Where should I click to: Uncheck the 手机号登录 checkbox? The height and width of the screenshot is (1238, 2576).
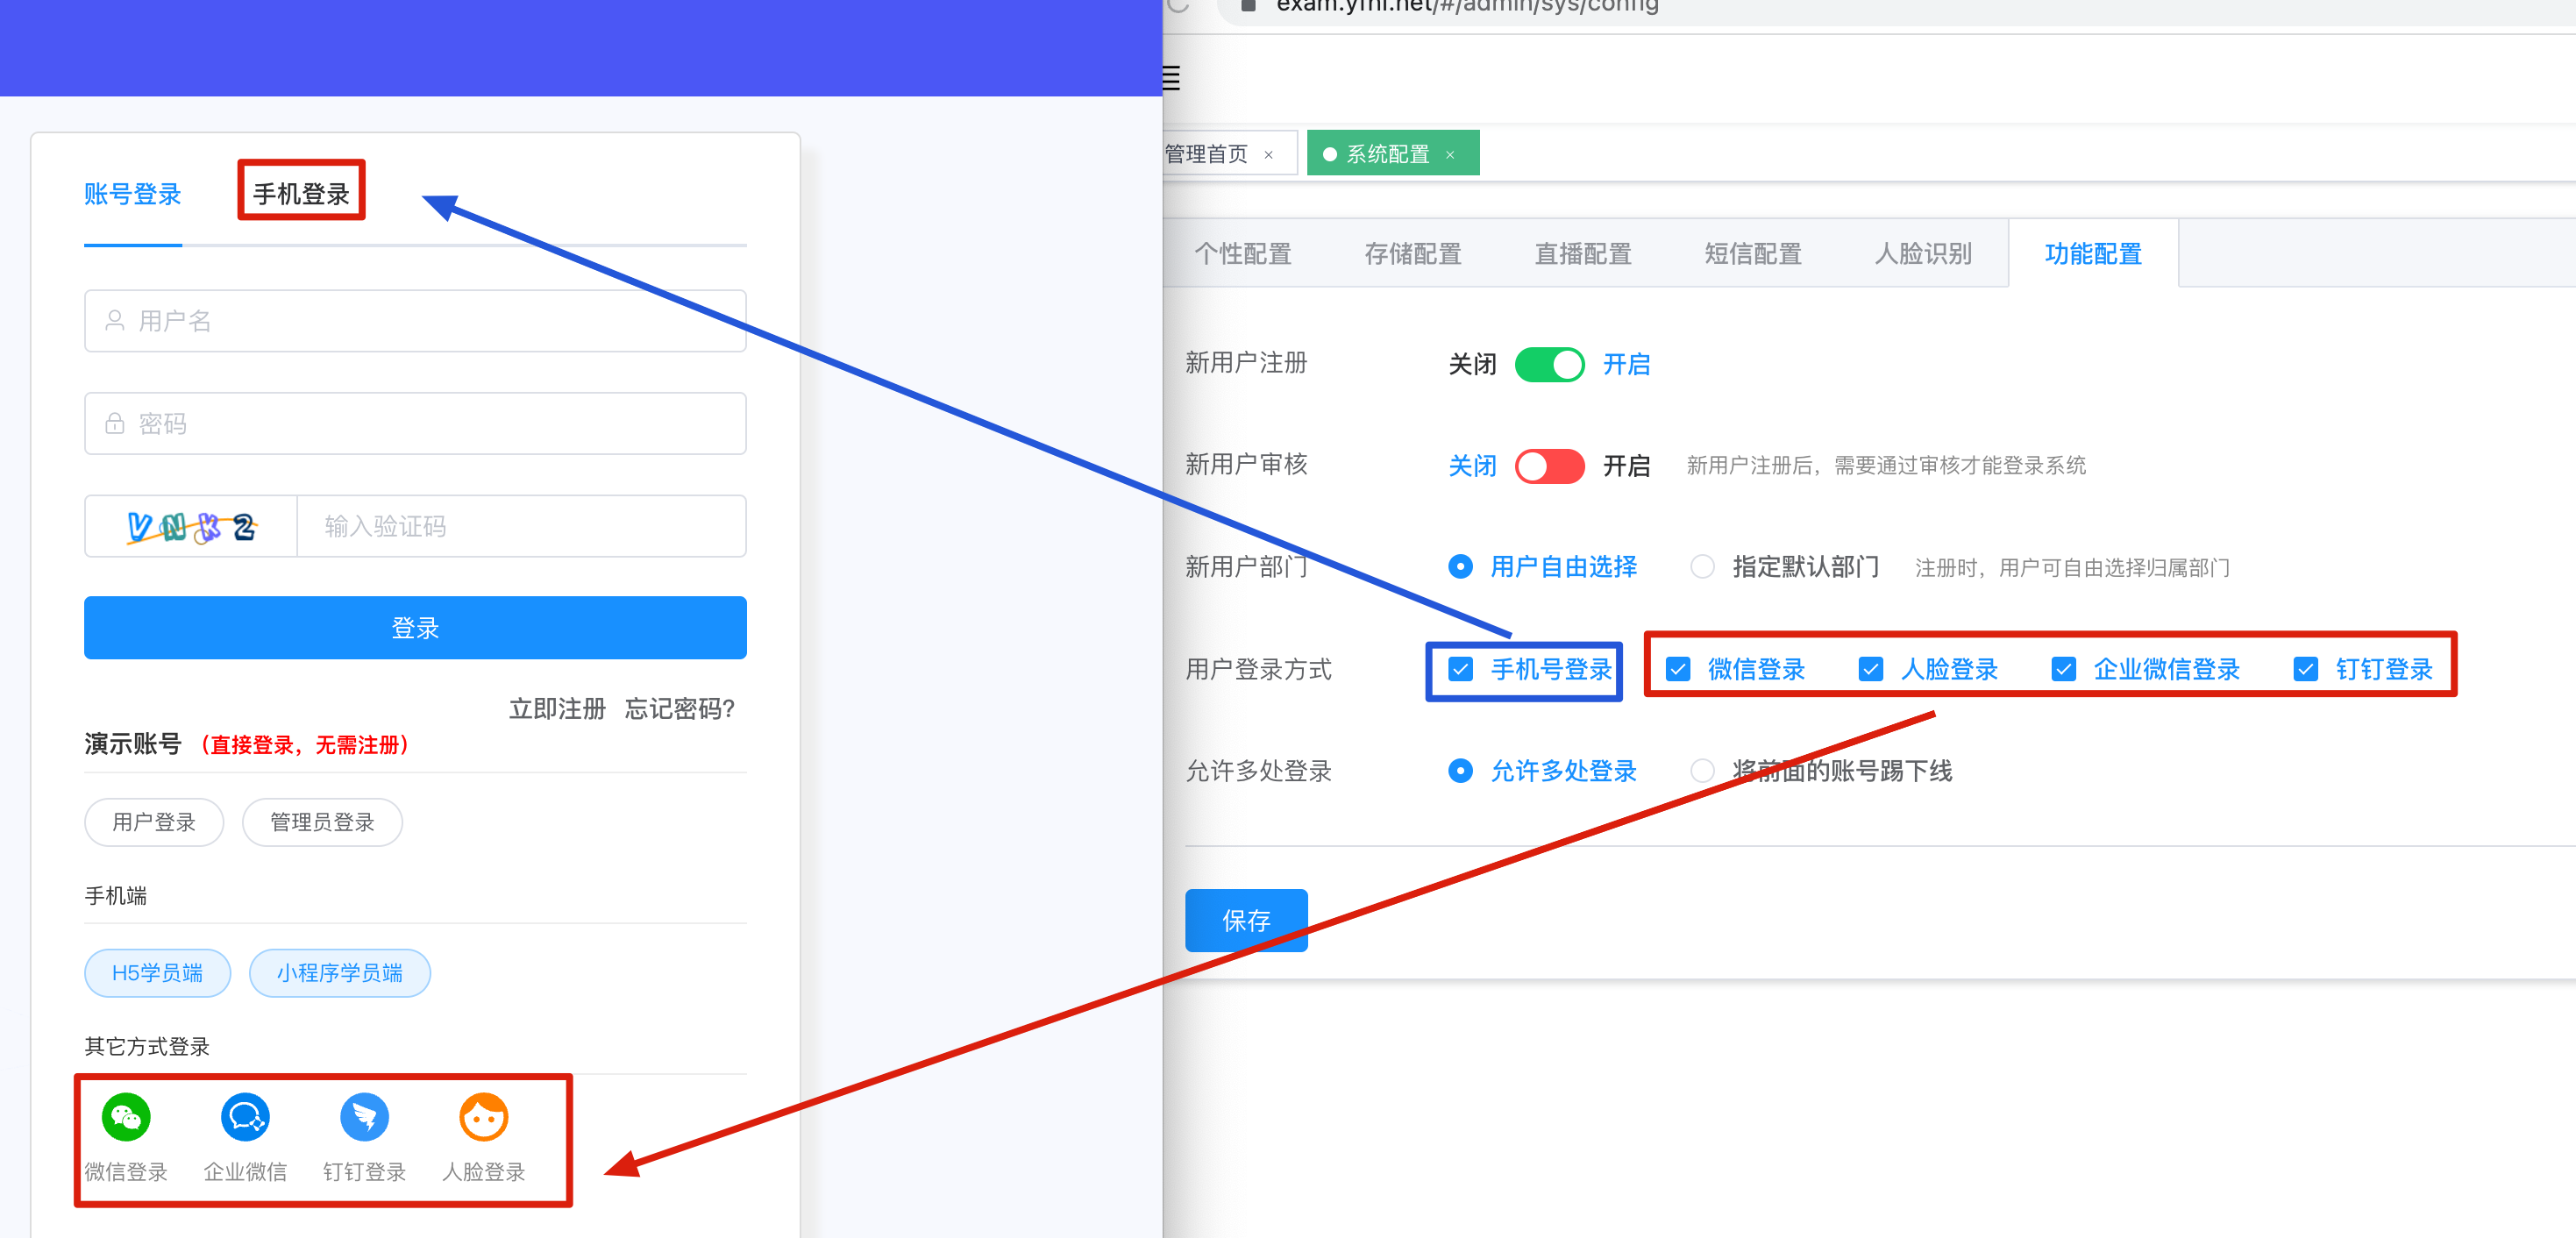point(1460,669)
